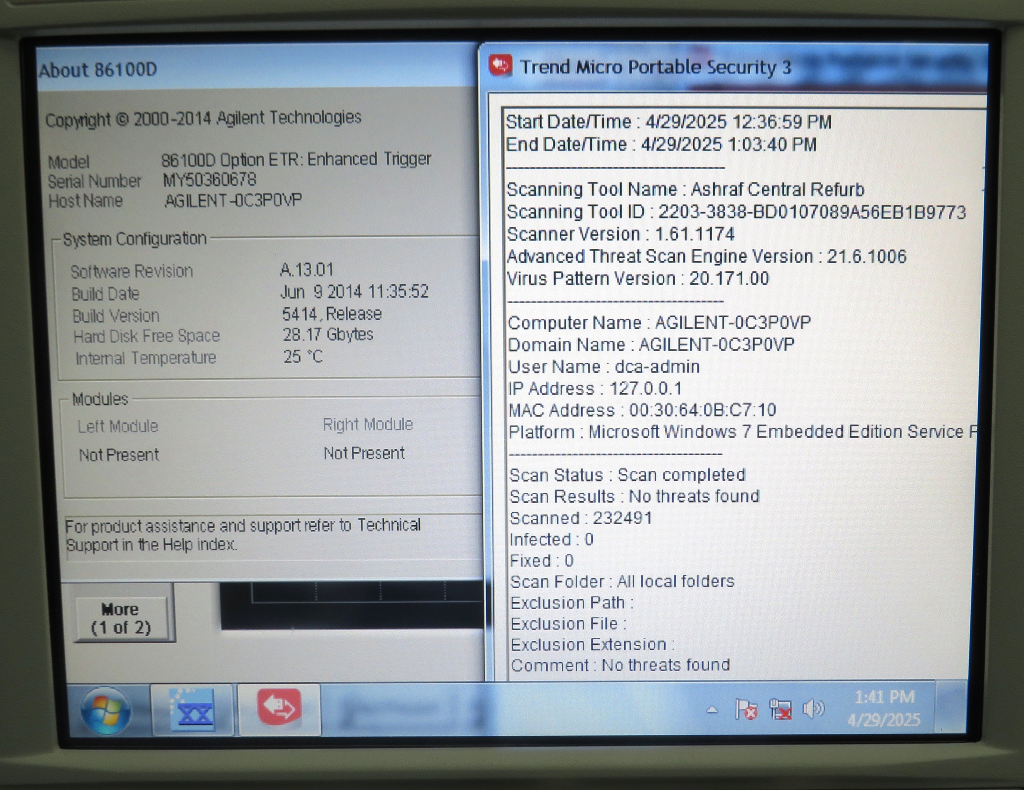
Task: Select model text 86100D Option ETR
Action: click(296, 159)
